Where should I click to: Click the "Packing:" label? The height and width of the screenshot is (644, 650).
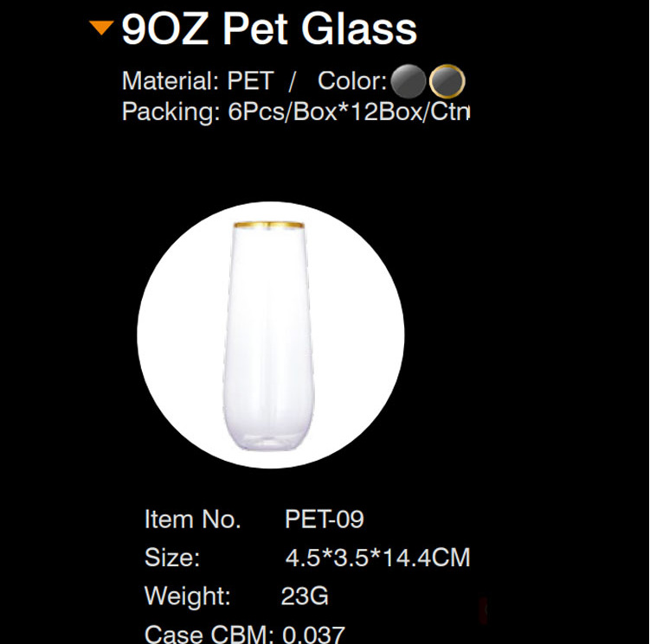(169, 112)
